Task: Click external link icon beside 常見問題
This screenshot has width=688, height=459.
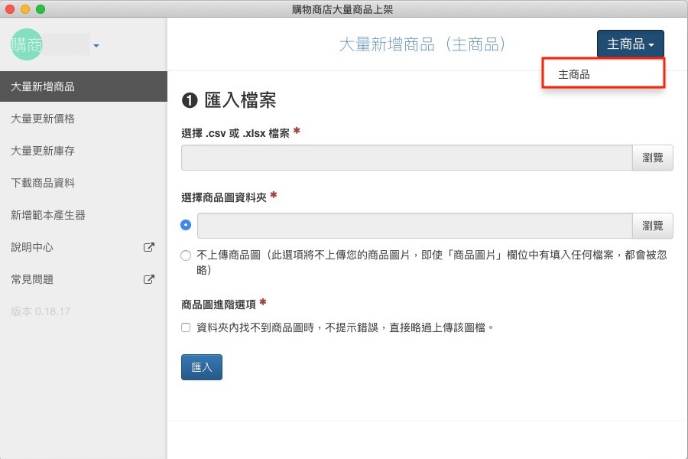Action: pos(149,279)
